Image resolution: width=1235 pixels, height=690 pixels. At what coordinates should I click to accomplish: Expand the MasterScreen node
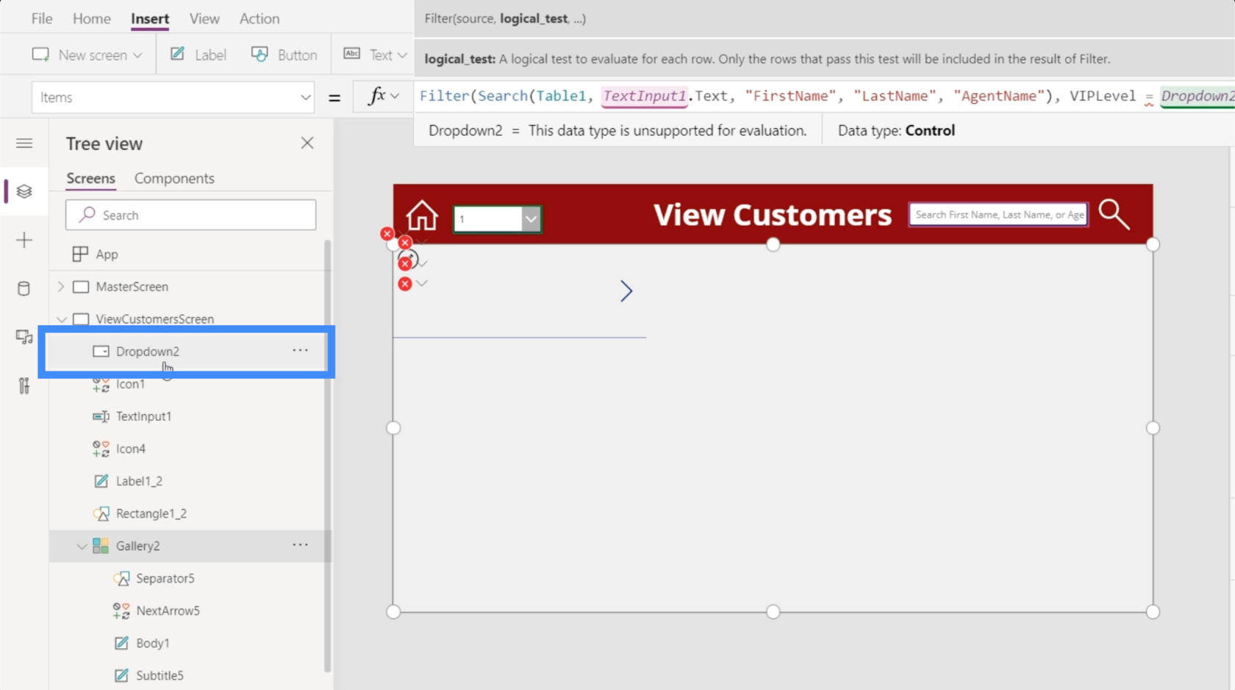[61, 287]
